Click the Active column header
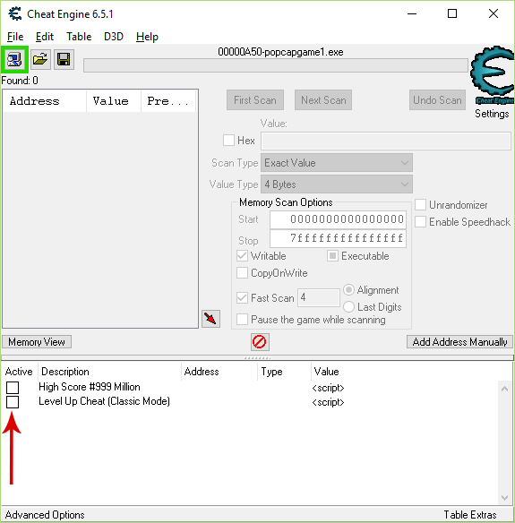Image resolution: width=515 pixels, height=523 pixels. [19, 372]
